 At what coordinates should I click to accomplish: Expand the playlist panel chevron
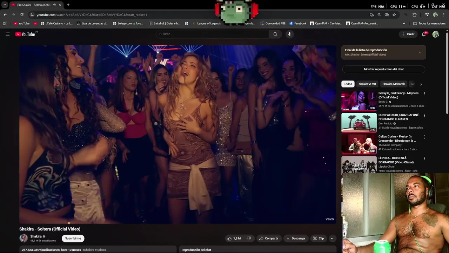click(420, 52)
